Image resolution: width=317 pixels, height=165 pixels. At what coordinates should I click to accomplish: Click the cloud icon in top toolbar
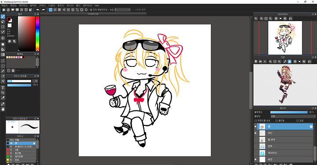4,10
